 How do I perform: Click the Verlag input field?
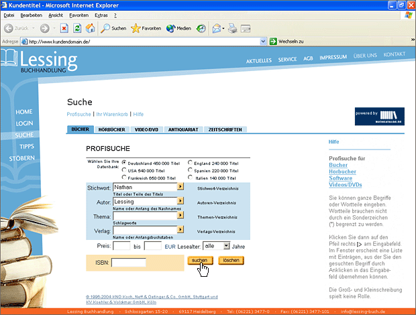145,230
